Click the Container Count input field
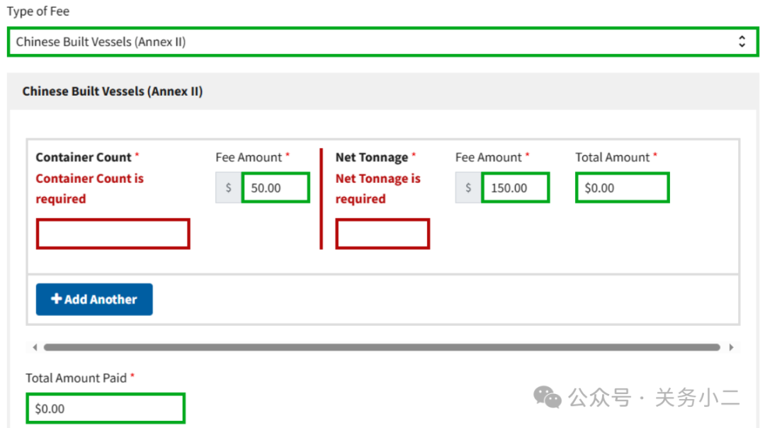Screen dimensions: 765x428 [113, 234]
